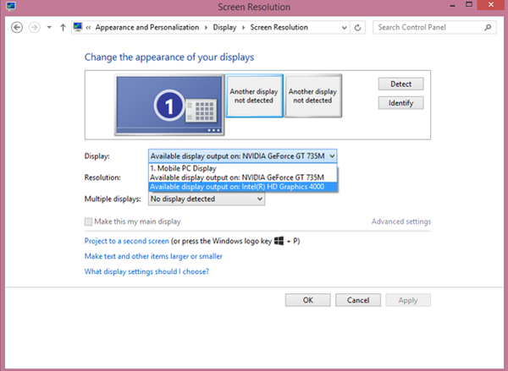Click the Forward navigation arrow
Image resolution: width=508 pixels, height=371 pixels.
click(35, 27)
